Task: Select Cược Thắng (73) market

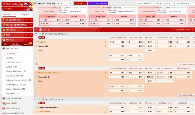Action: pos(12,94)
